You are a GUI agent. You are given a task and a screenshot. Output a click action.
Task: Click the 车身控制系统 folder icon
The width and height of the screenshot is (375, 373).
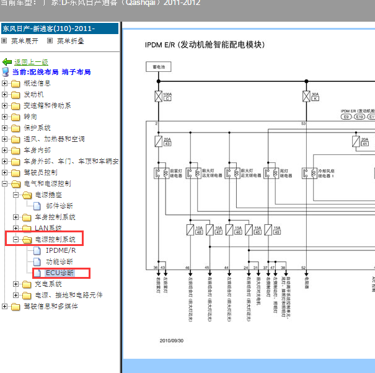[x=27, y=217]
